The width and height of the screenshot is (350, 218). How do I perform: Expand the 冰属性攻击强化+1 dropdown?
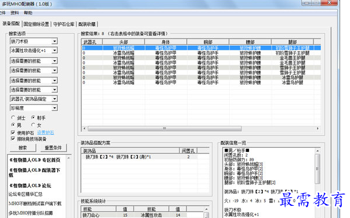(55, 50)
